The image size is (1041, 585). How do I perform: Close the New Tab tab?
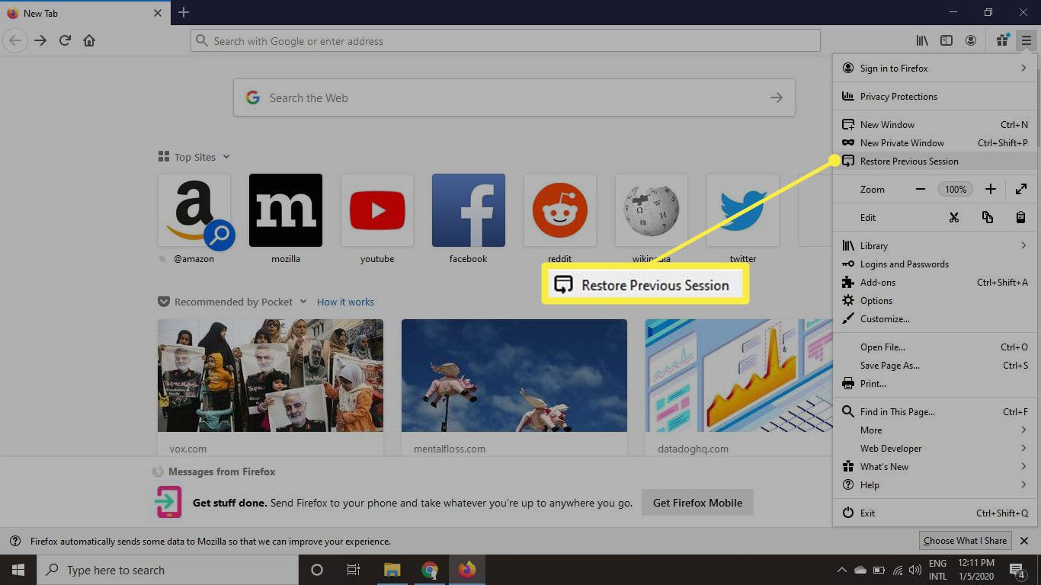point(158,13)
